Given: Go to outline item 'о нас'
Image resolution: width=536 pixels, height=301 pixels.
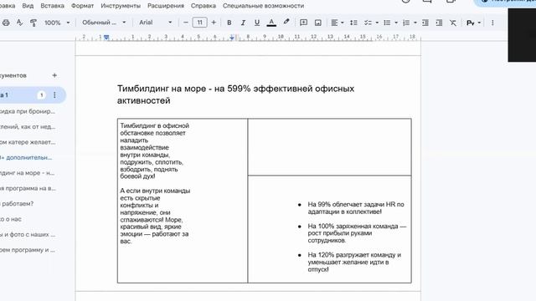Looking at the screenshot, I should [x=11, y=219].
